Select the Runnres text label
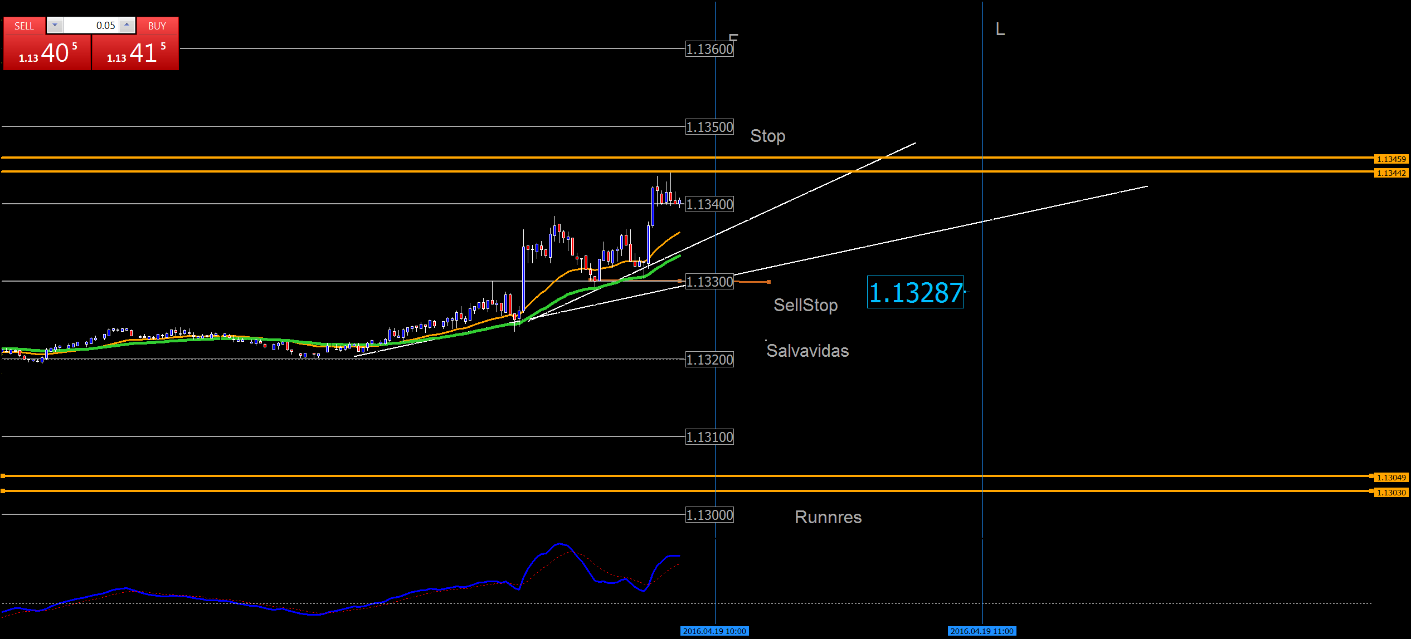The width and height of the screenshot is (1411, 639). (828, 517)
